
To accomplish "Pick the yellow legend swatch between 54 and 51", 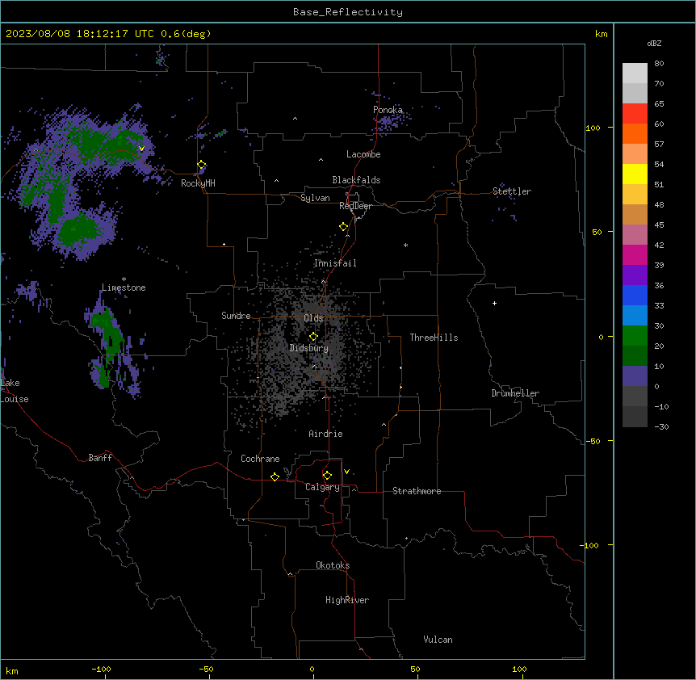I will pos(635,174).
